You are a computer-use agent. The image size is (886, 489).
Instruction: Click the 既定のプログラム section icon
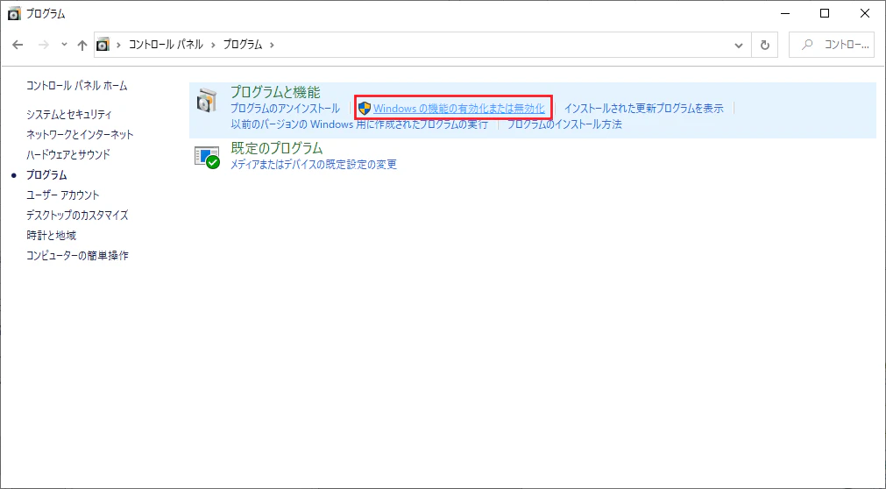point(207,157)
